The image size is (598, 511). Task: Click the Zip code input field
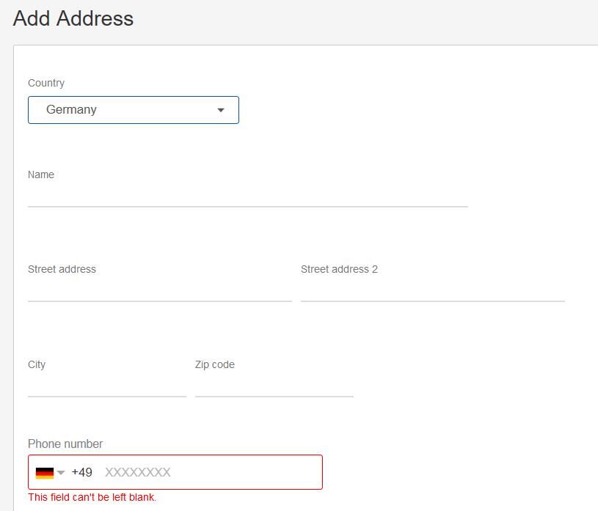tap(274, 386)
